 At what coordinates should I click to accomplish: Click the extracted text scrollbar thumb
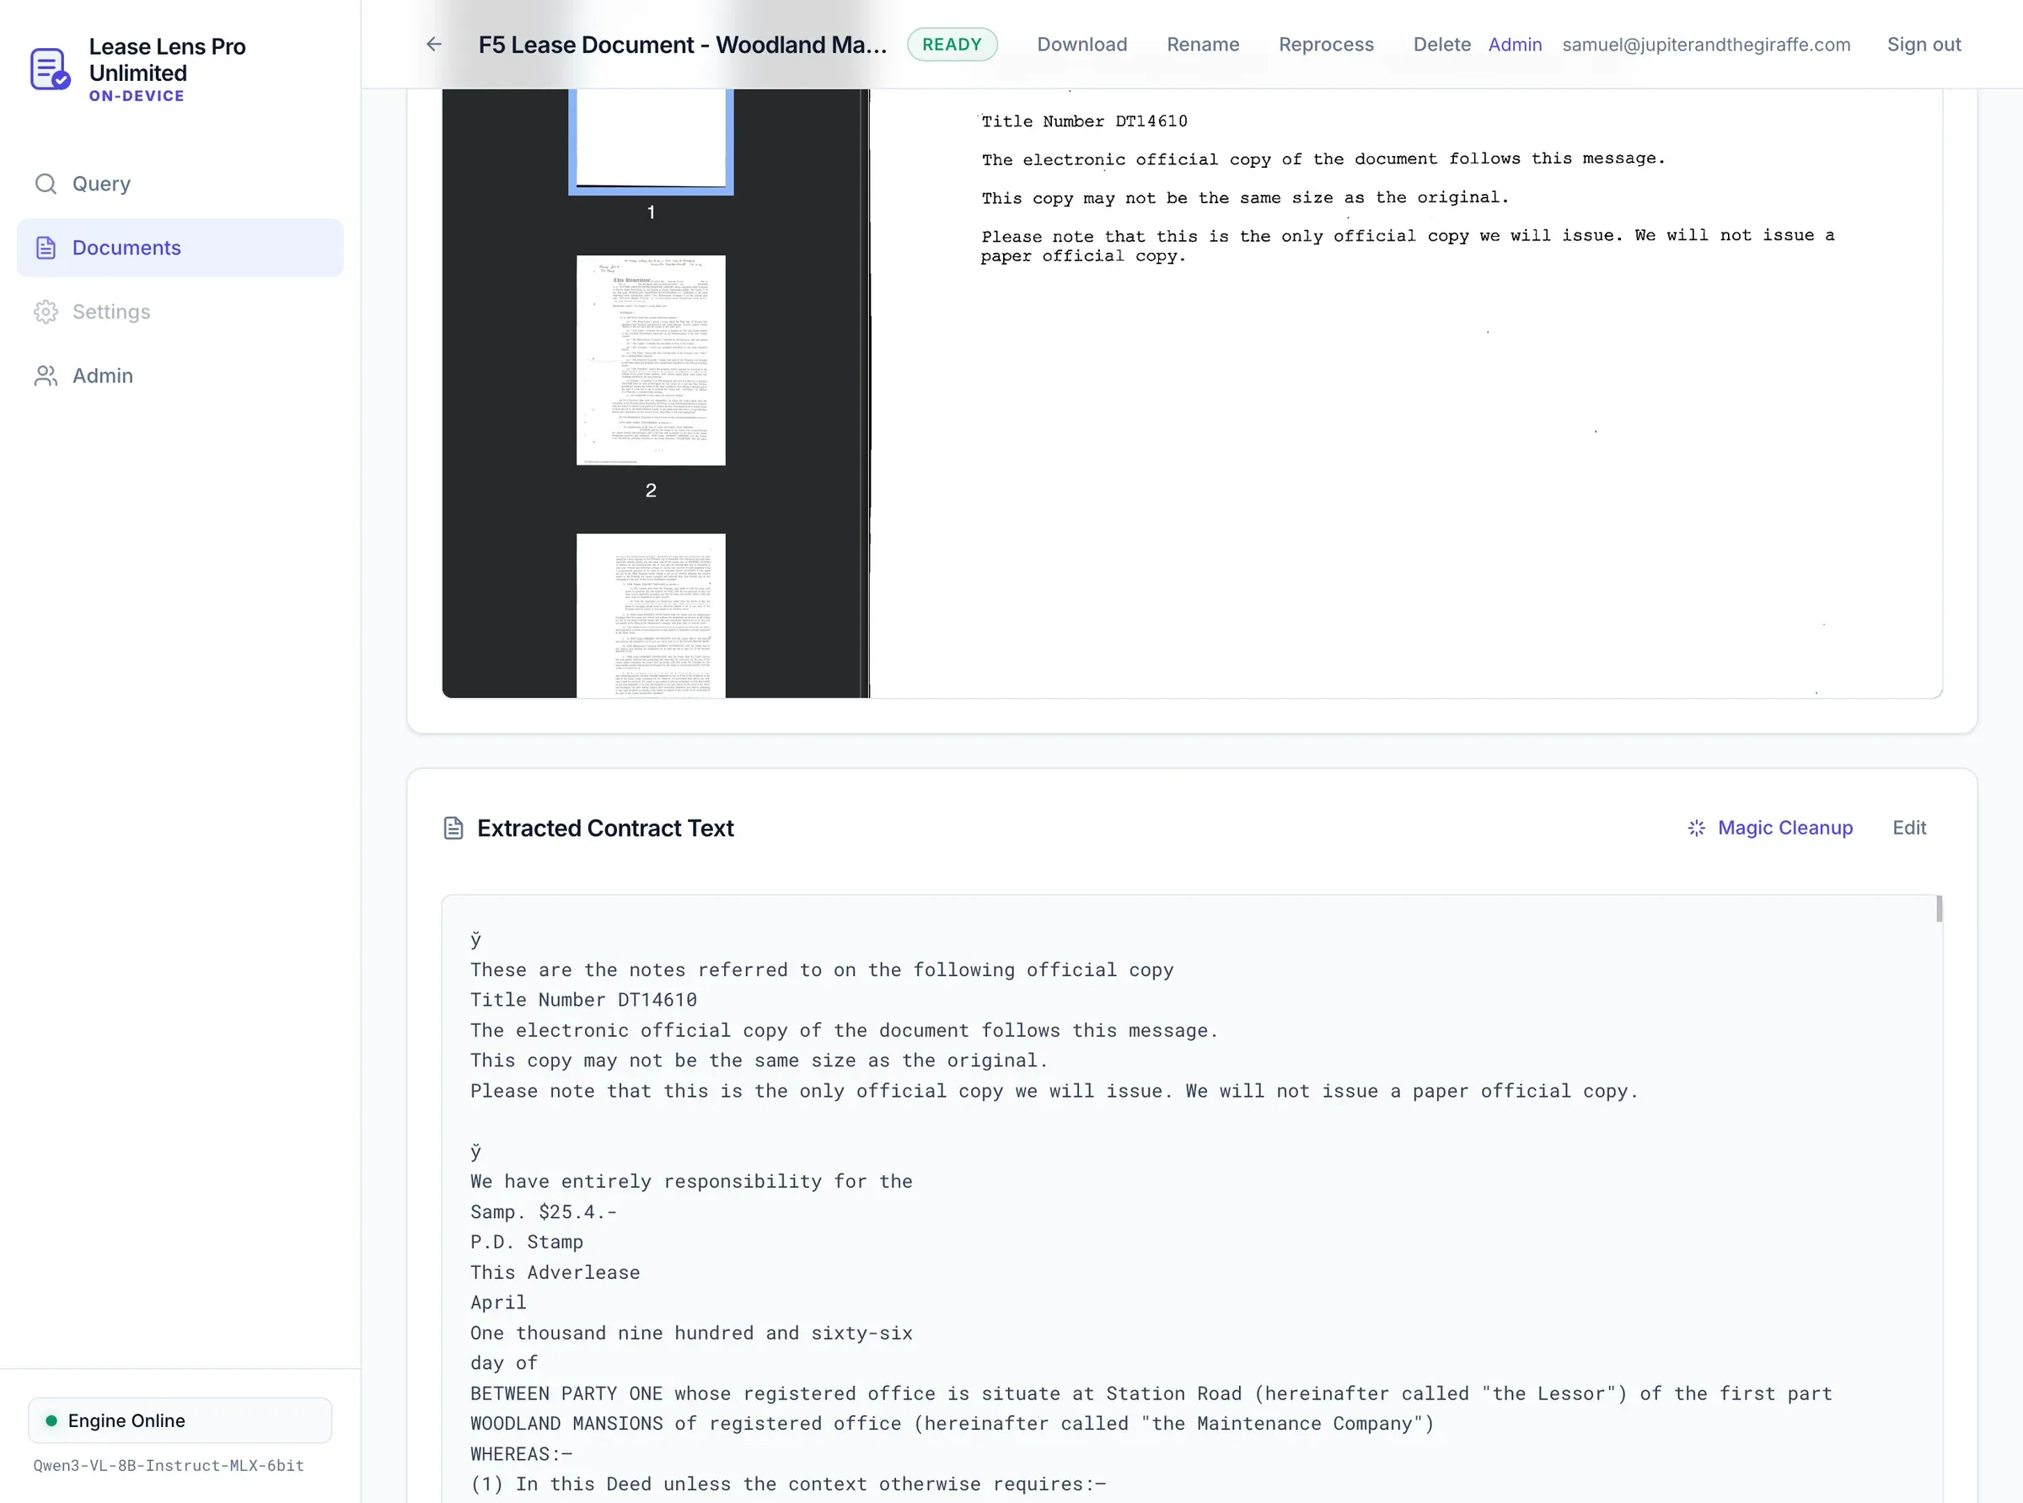pos(1939,909)
